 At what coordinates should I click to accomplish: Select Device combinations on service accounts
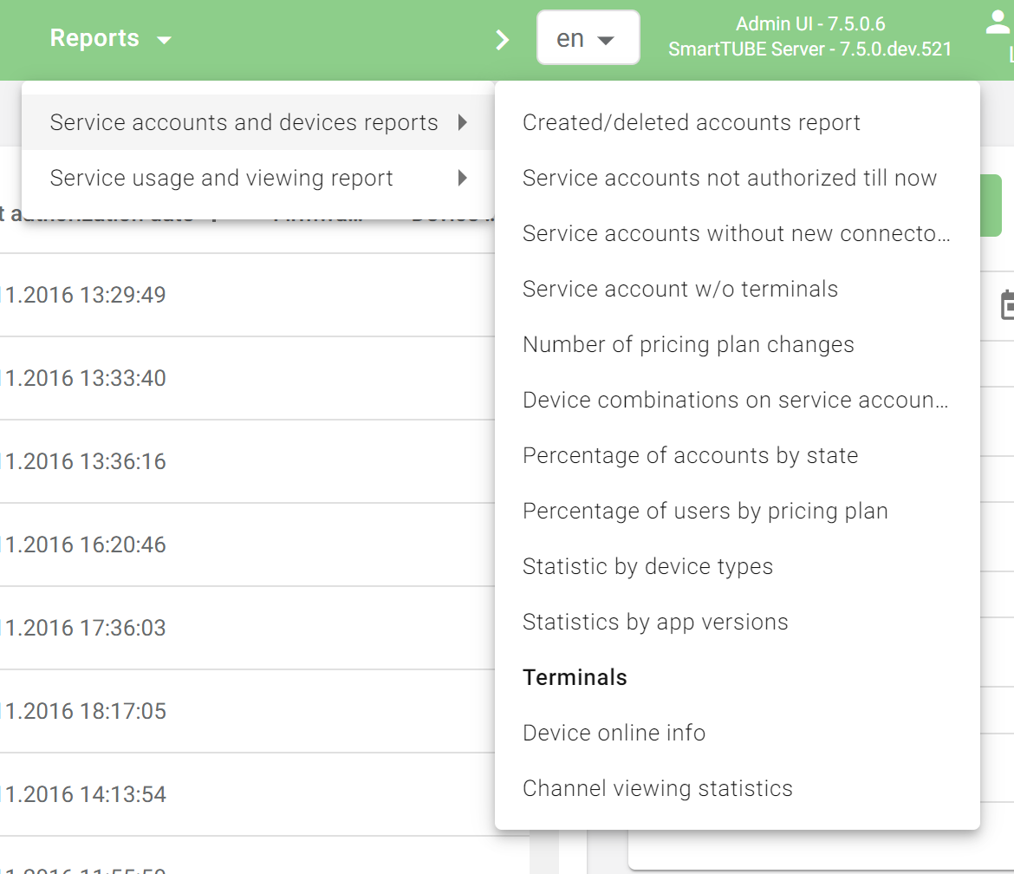tap(738, 401)
